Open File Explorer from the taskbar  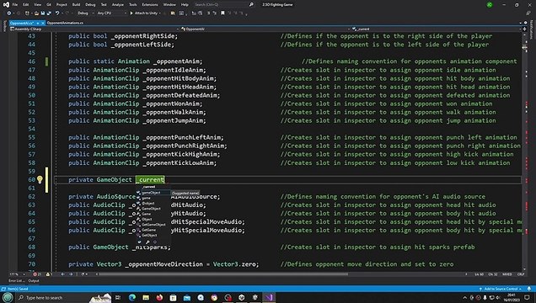[146, 298]
